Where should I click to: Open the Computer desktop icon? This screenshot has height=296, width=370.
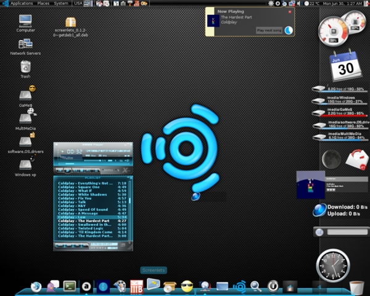[25, 23]
